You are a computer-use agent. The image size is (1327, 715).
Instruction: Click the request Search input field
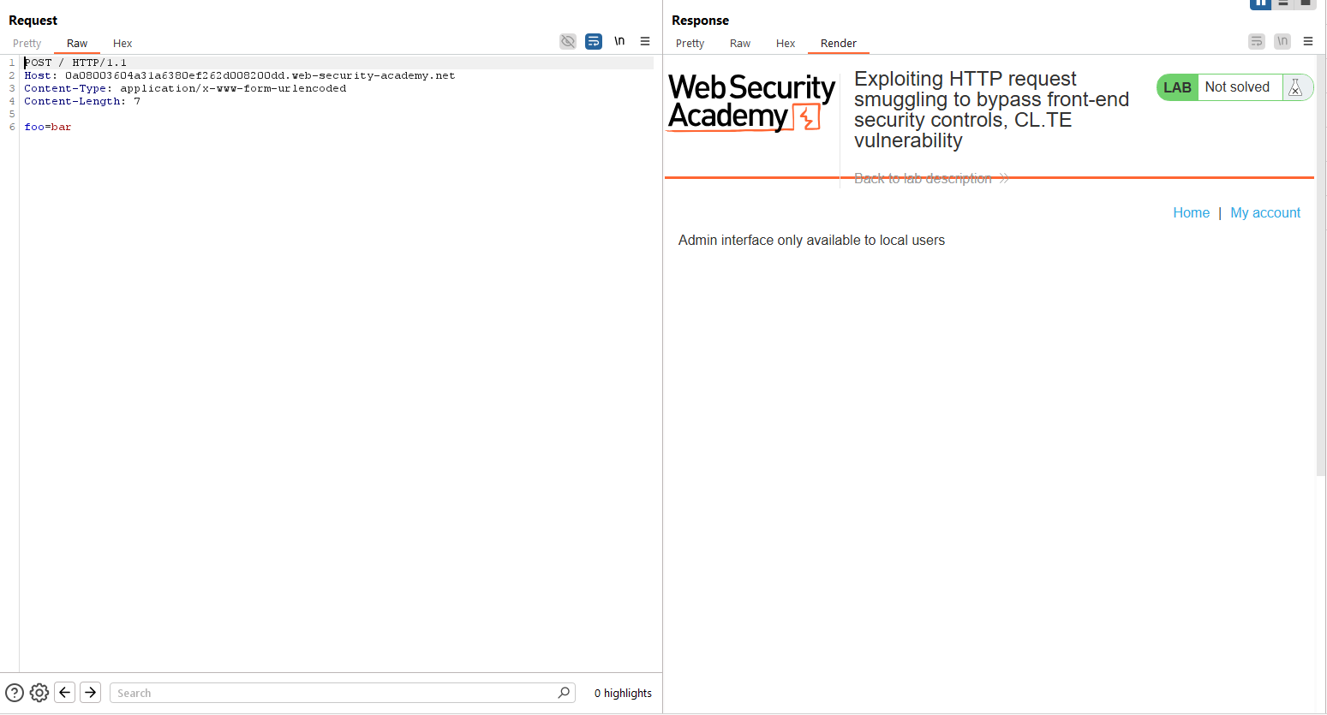334,693
